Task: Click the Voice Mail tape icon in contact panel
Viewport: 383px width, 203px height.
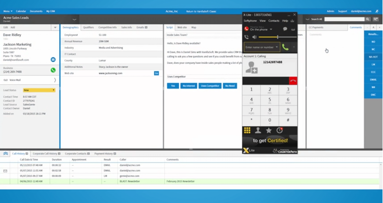Action: tap(6, 80)
